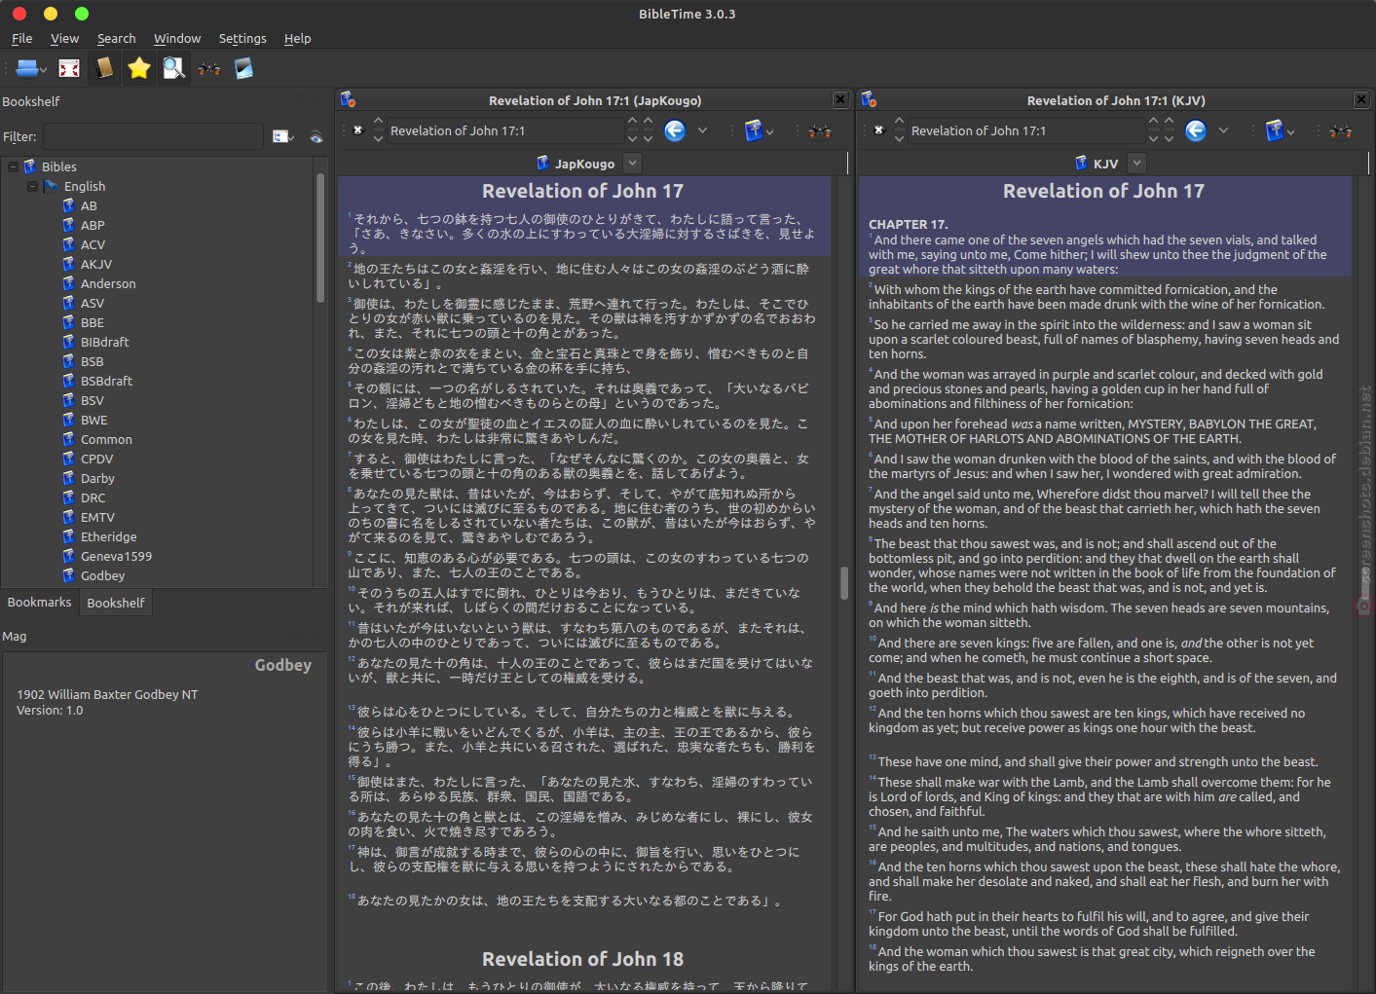The height and width of the screenshot is (994, 1376).
Task: Go back in JapKougo window history
Action: (674, 130)
